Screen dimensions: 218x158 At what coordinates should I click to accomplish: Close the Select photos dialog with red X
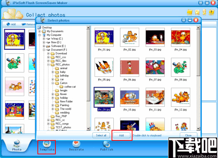pos(196,20)
